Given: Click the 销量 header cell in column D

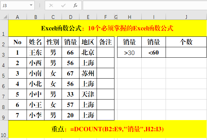Looking at the screenshot, I should [x=70, y=42].
